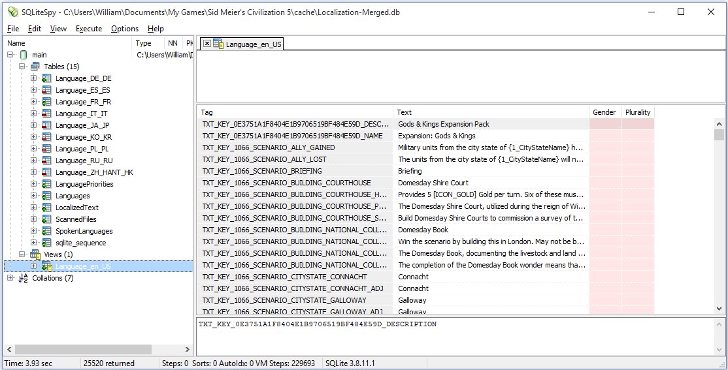This screenshot has width=728, height=370.
Task: Click the Tables (15) folder icon
Action: (35, 67)
